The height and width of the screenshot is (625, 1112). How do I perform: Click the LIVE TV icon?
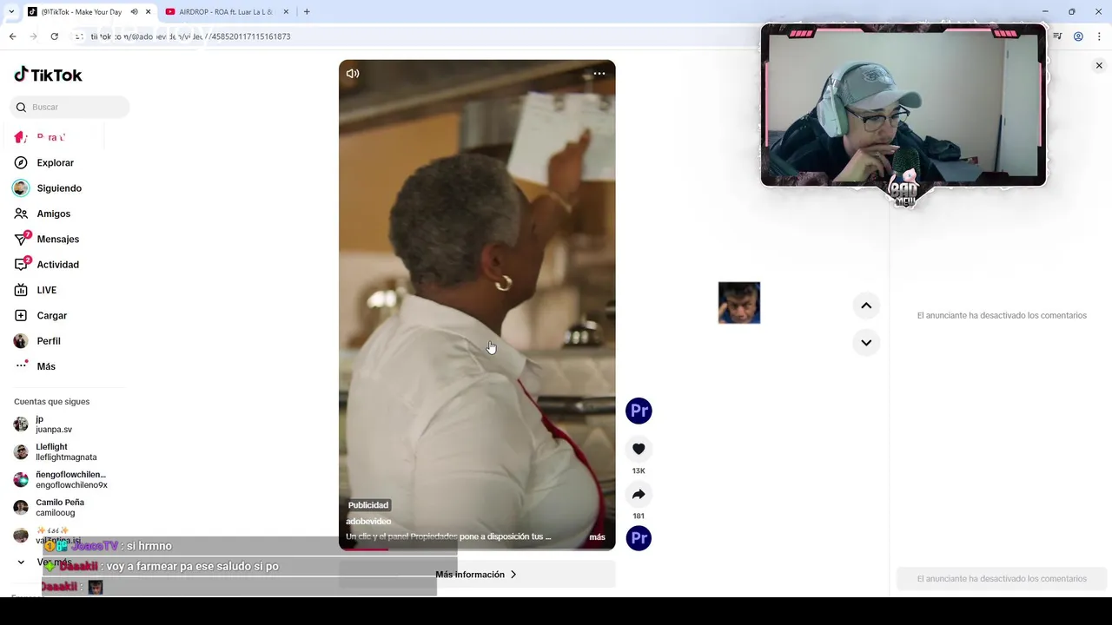click(21, 290)
